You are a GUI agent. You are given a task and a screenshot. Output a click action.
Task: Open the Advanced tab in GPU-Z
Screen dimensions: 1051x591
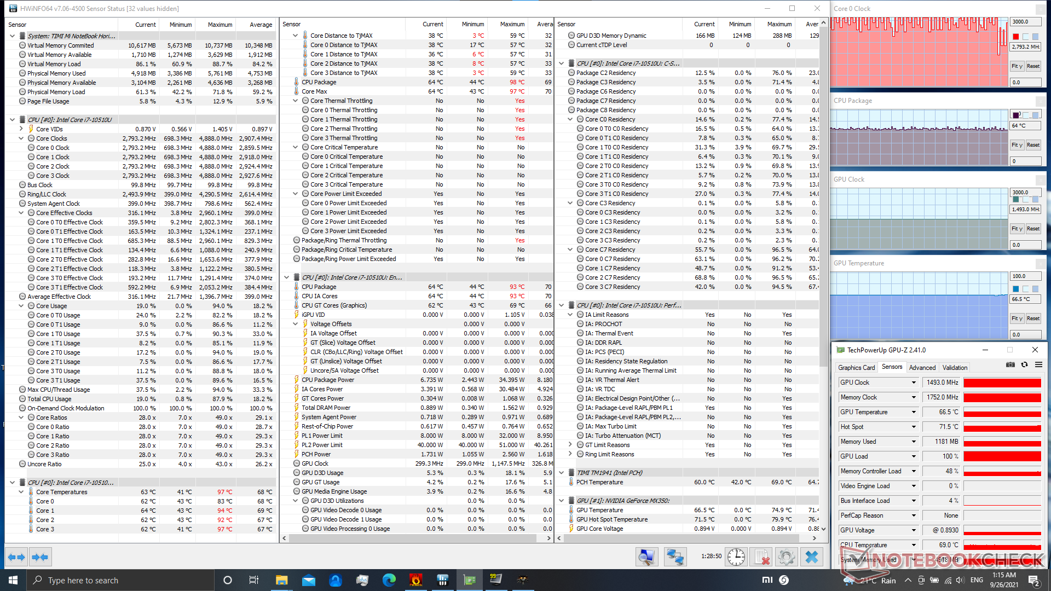922,368
